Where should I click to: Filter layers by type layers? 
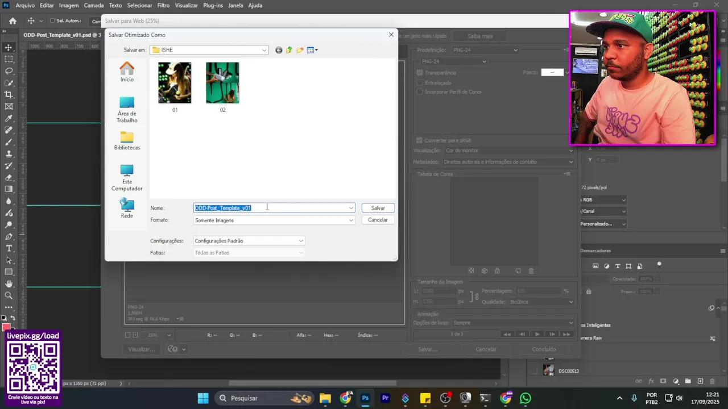click(x=618, y=266)
